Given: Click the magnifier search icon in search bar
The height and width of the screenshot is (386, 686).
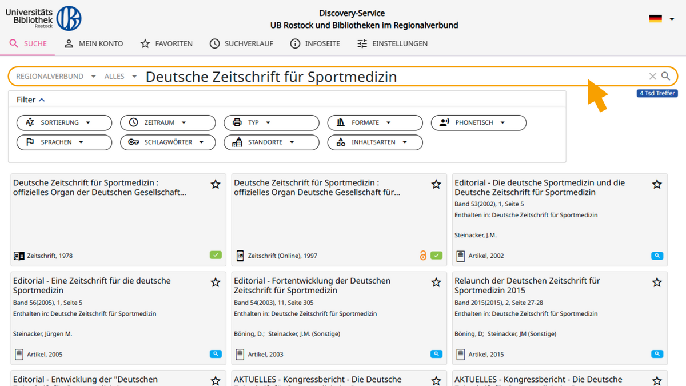Looking at the screenshot, I should click(x=665, y=76).
